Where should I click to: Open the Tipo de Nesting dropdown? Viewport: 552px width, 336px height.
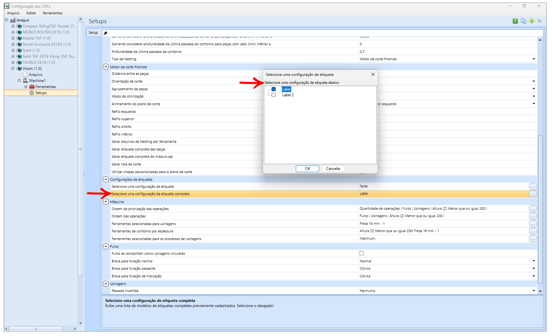(533, 59)
